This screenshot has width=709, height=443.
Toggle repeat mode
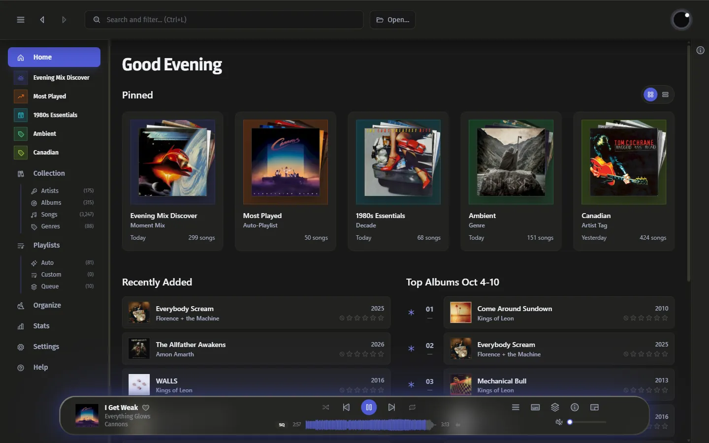(412, 407)
